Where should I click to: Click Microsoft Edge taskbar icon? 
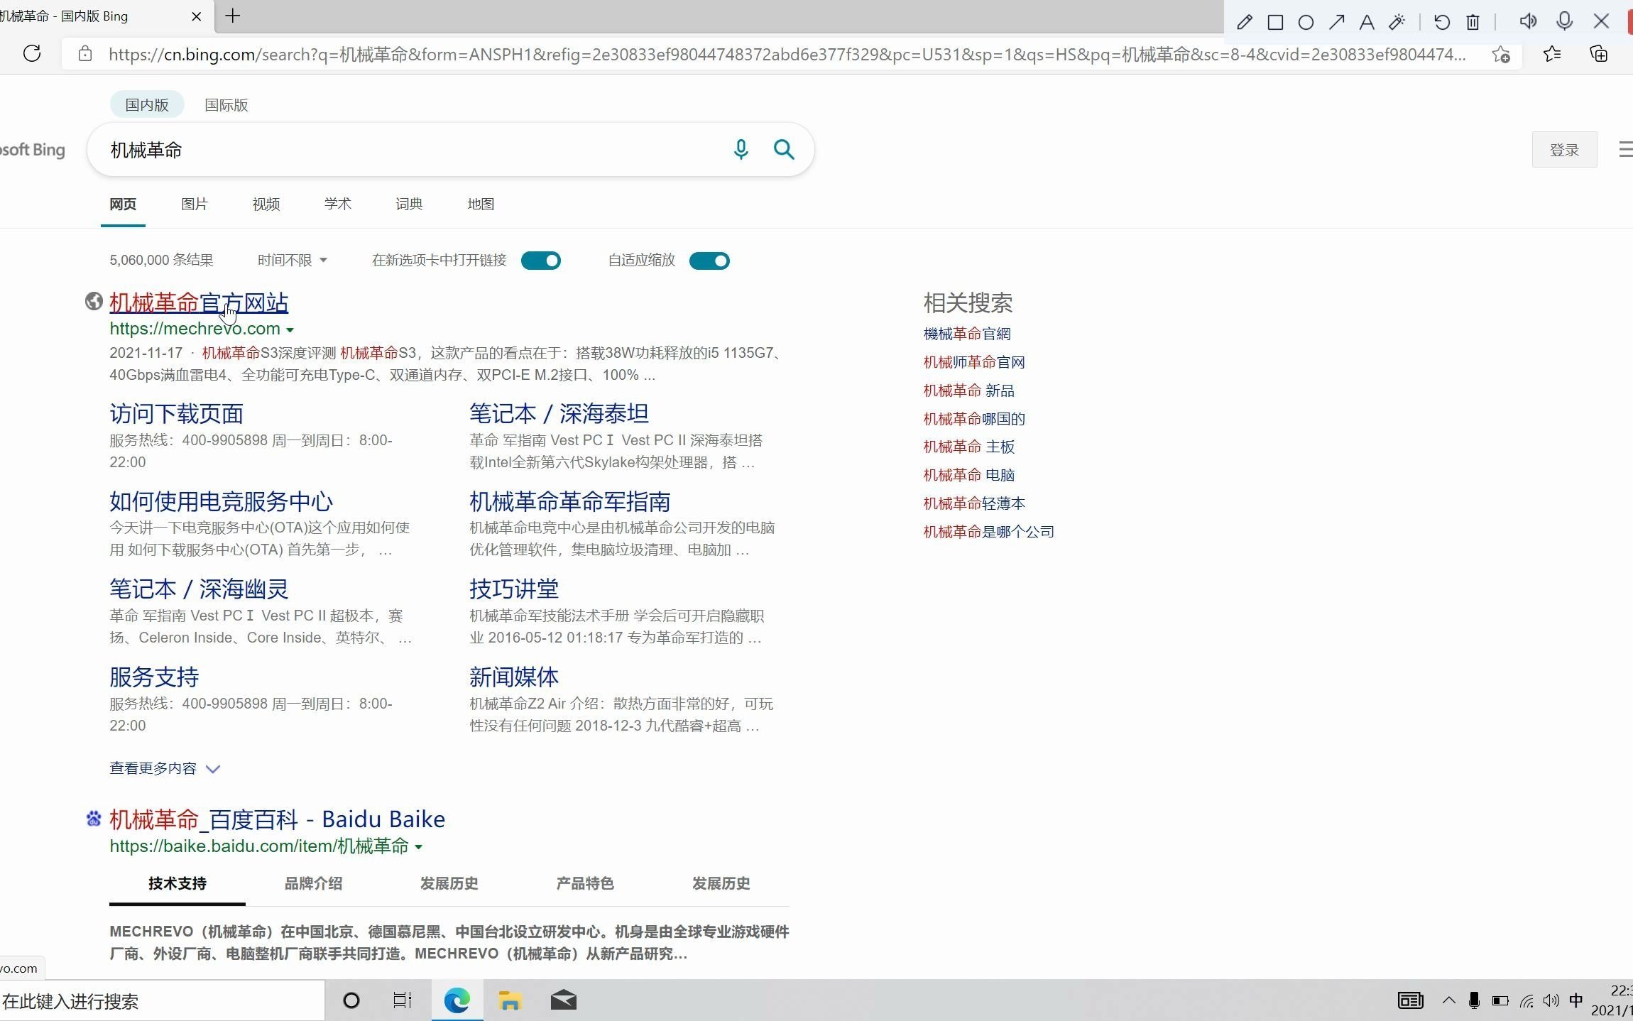457,1000
